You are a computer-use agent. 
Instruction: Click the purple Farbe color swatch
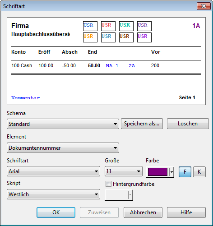(x=157, y=172)
